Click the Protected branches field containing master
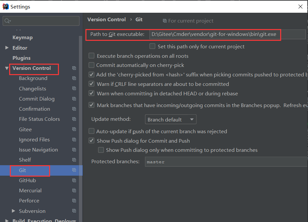The width and height of the screenshot is (308, 222). point(226,162)
